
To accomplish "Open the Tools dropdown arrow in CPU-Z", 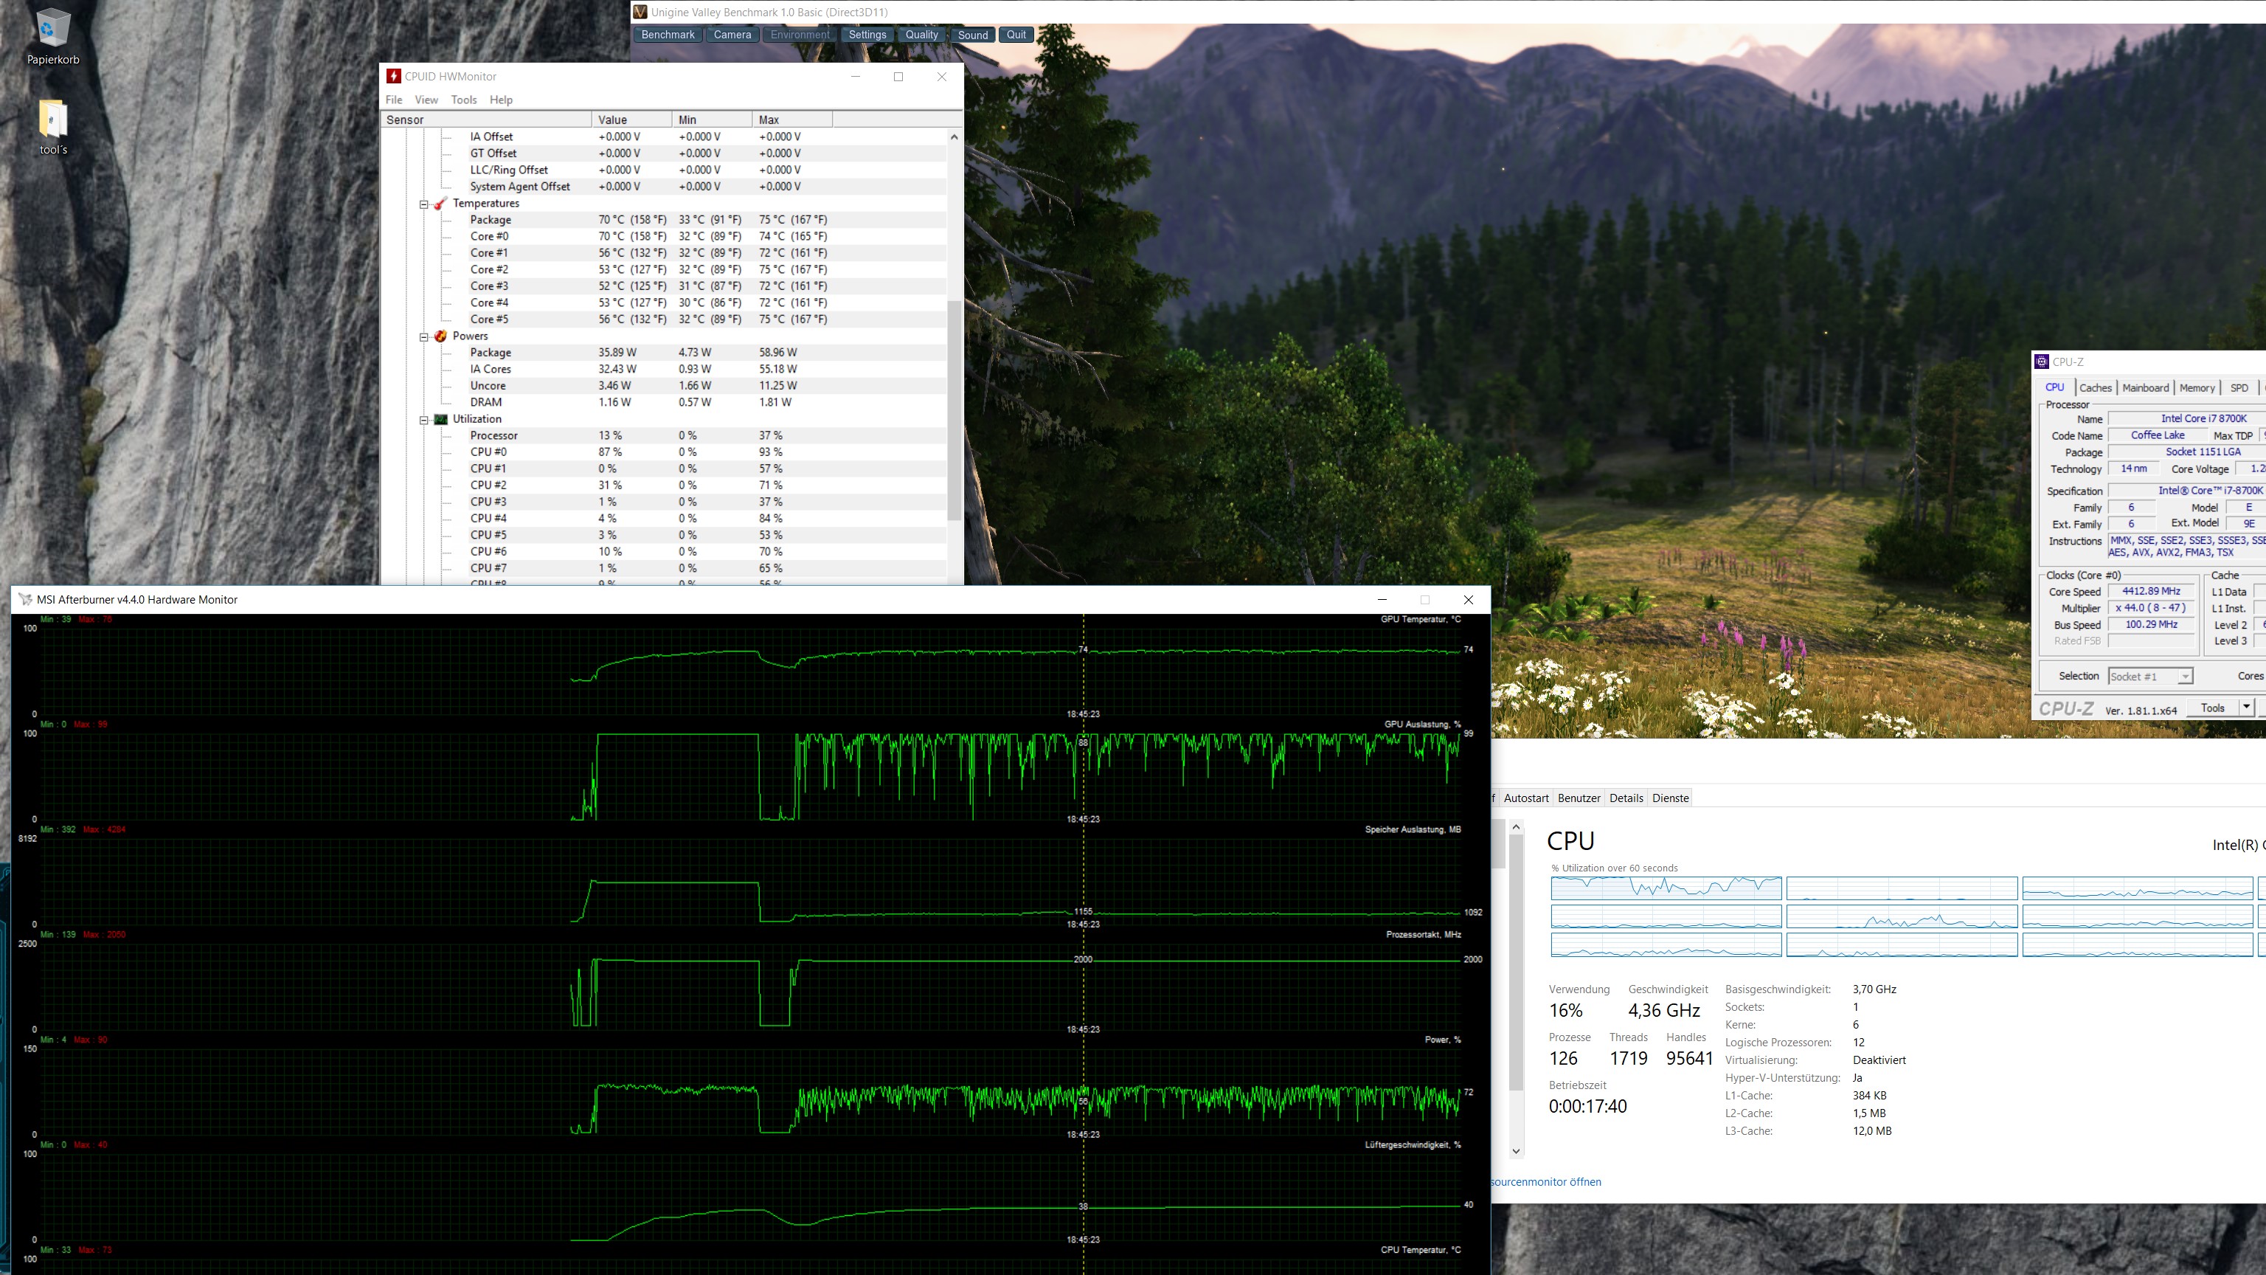I will 2246,708.
